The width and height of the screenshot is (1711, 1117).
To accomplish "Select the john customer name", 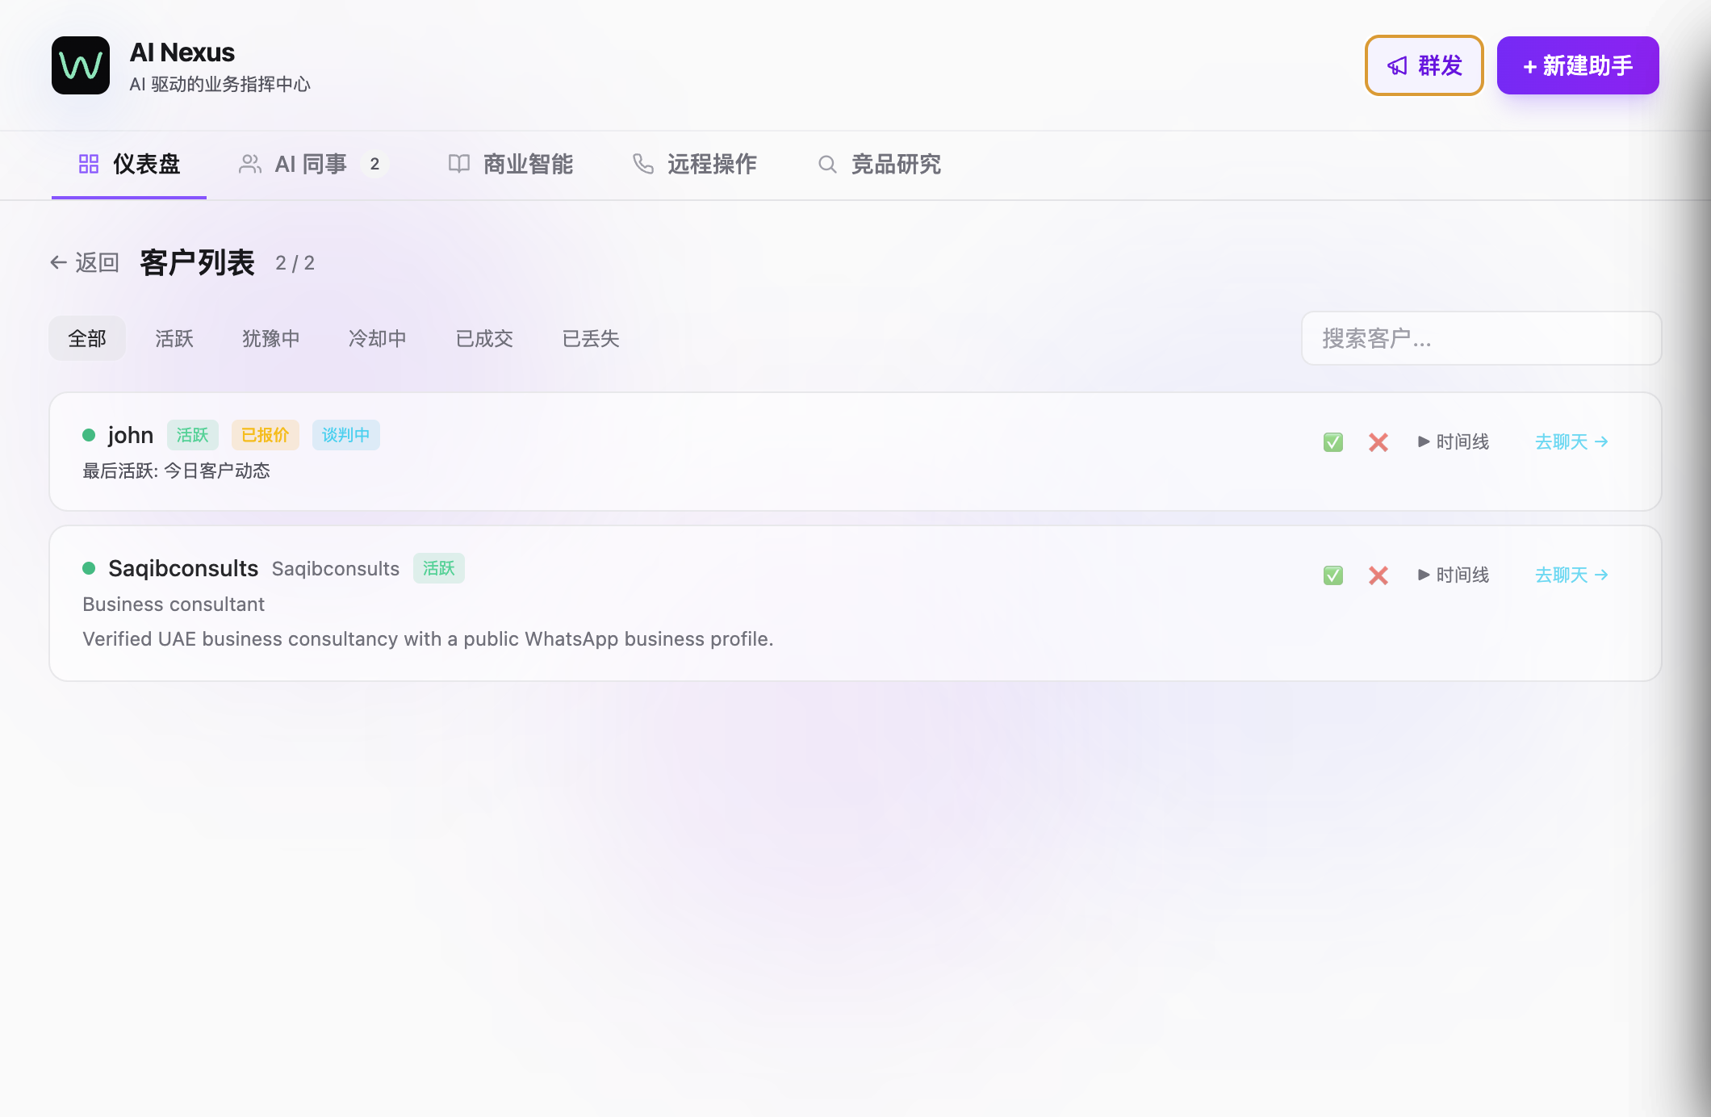I will click(131, 435).
